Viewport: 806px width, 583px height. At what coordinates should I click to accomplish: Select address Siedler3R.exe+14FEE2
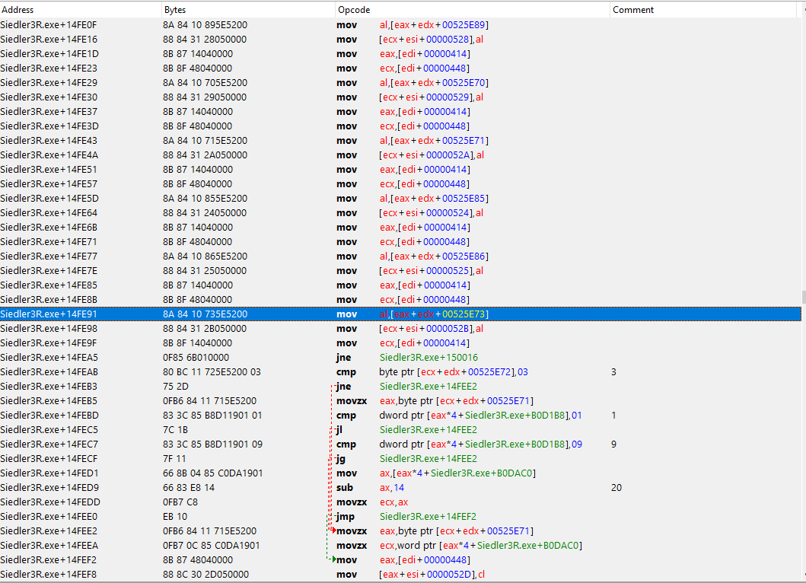[49, 531]
